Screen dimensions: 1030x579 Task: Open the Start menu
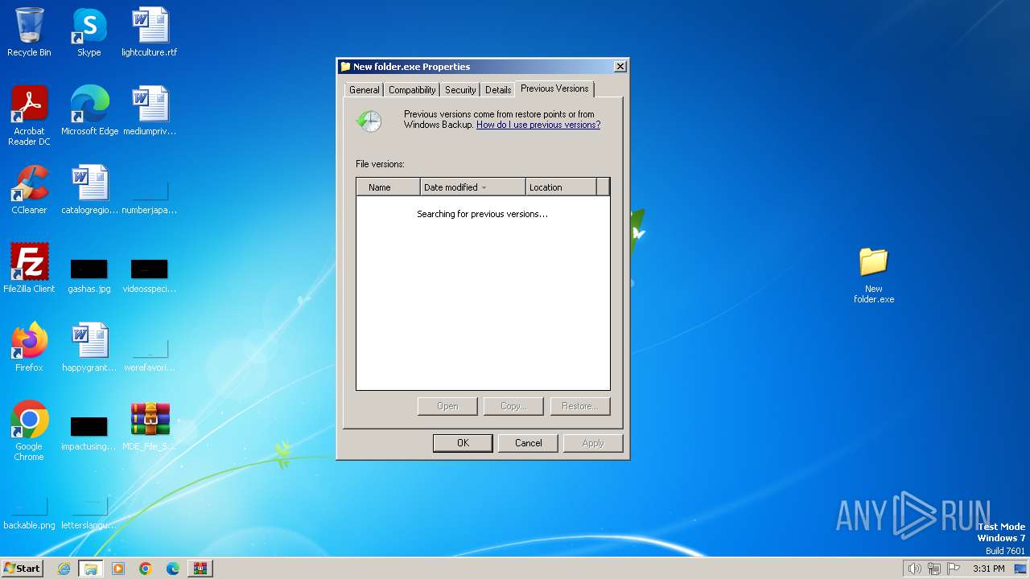pos(22,569)
